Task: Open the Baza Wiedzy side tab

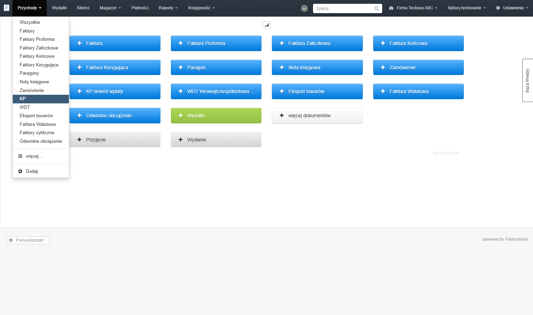Action: tap(527, 80)
